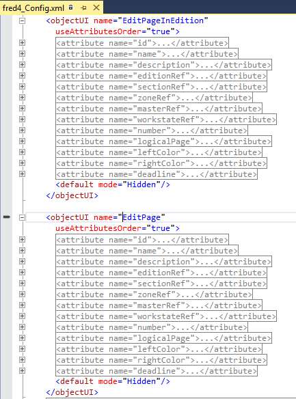Click the default mode="Hidden" line in EditPage
This screenshot has height=399, width=296.
click(x=113, y=381)
